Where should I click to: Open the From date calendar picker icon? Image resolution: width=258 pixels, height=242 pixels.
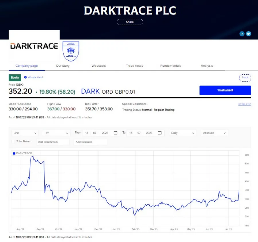pyautogui.click(x=115, y=133)
